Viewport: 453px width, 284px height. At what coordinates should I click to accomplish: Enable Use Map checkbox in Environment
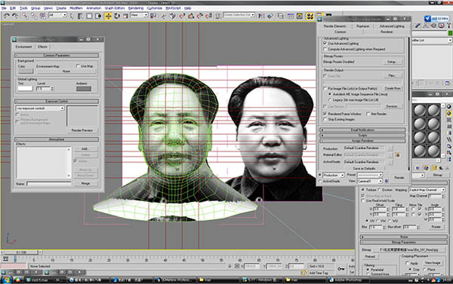point(78,66)
